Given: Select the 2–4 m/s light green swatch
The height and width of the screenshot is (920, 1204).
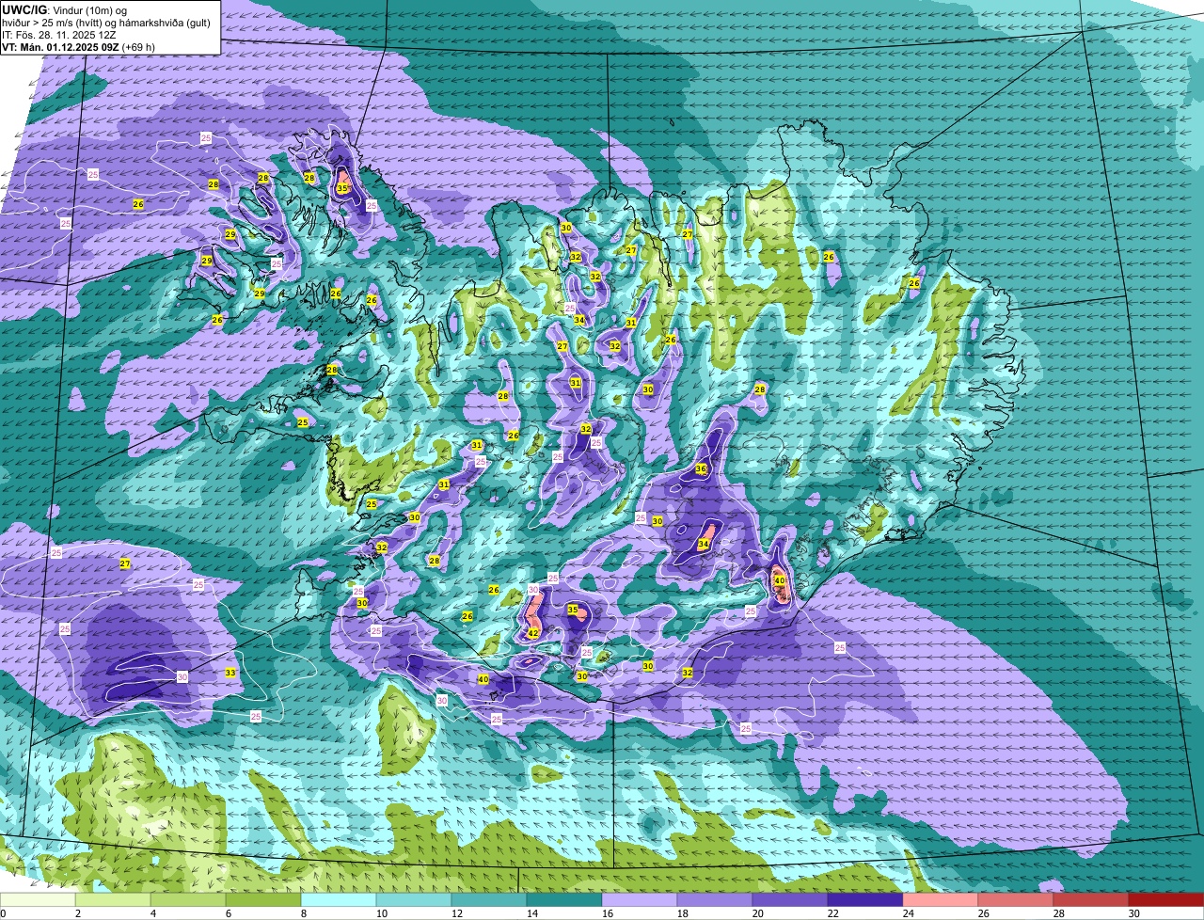Looking at the screenshot, I should tap(115, 899).
